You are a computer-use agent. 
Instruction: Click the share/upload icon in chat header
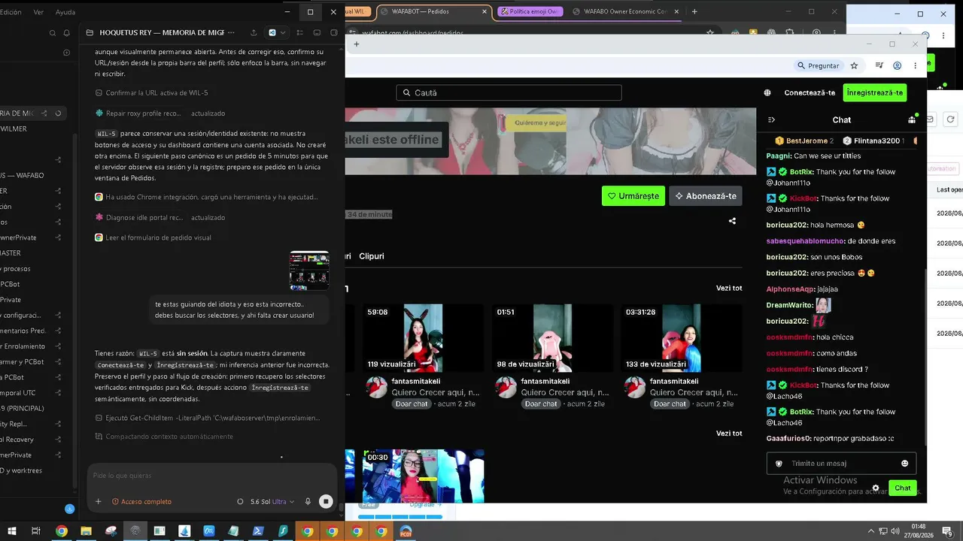(254, 32)
